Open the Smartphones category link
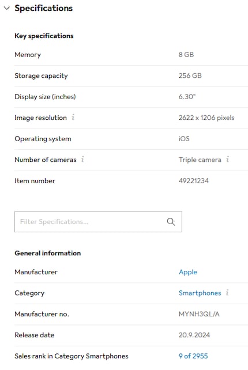Screen dimensions: 248x370 point(200,293)
